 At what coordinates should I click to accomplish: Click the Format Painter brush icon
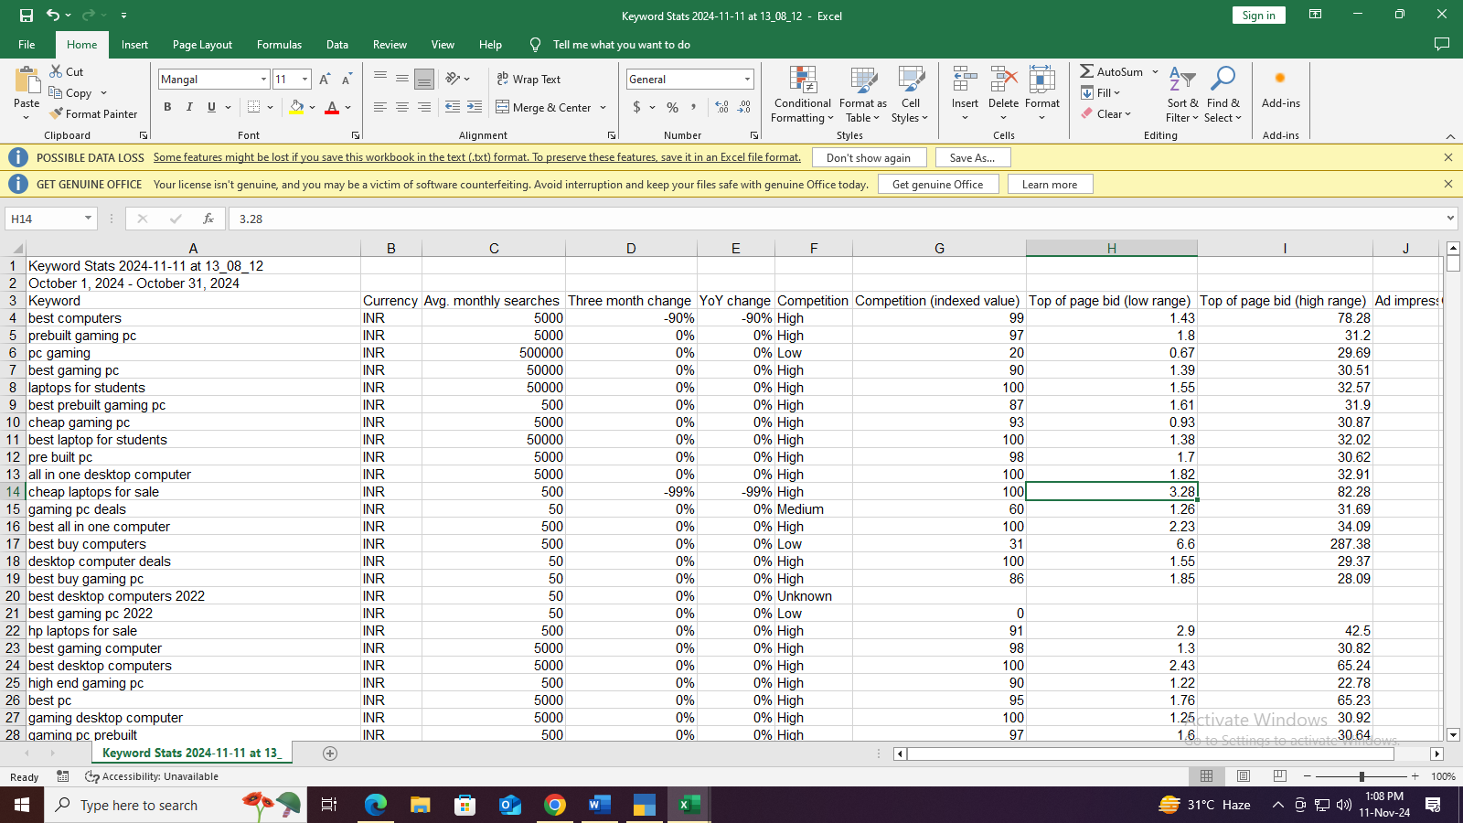coord(57,114)
